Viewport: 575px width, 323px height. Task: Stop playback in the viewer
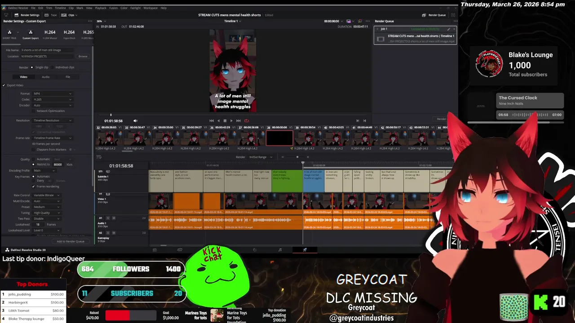[225, 121]
